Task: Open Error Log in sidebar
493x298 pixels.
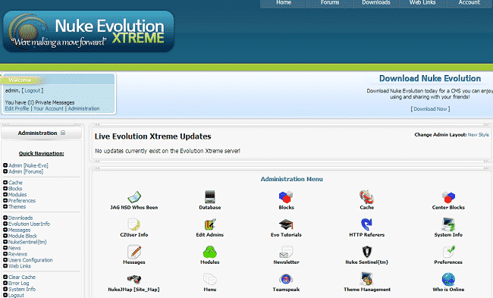Action: 18,284
